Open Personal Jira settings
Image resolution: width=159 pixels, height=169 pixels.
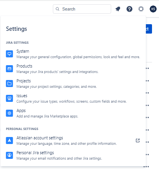[x=73, y=155]
